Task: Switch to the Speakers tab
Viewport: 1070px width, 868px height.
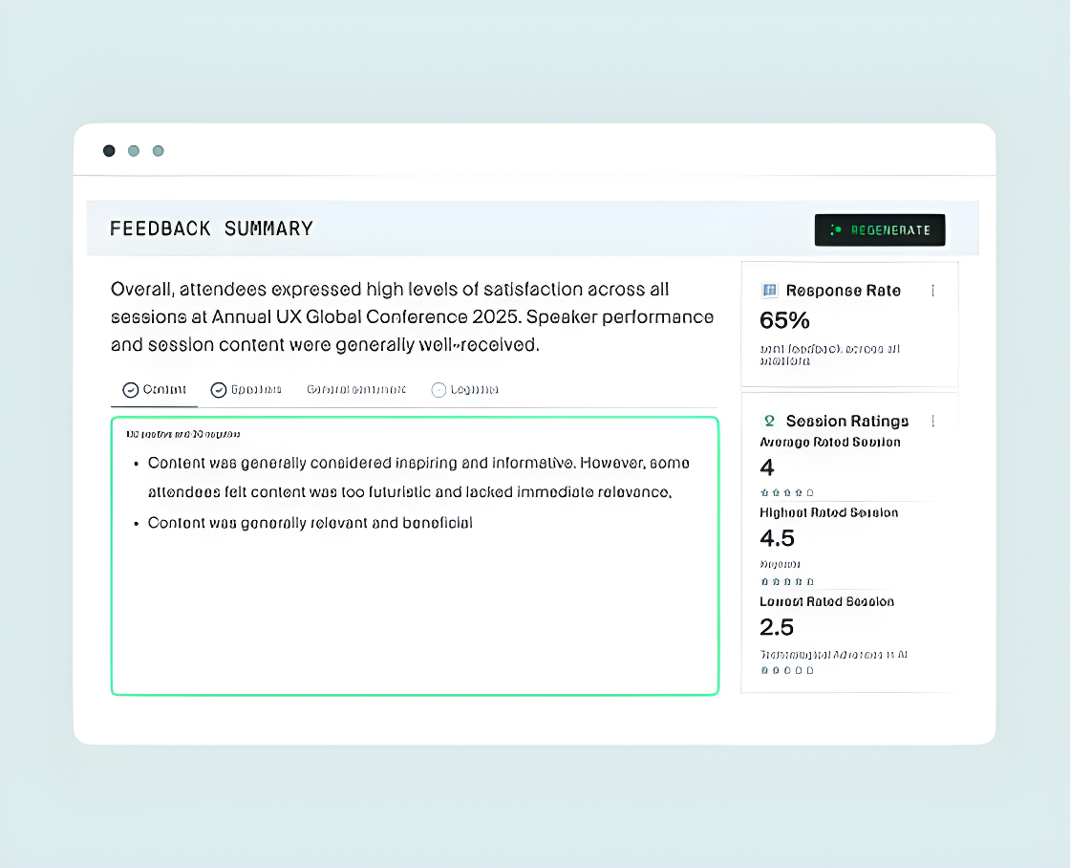Action: 246,390
